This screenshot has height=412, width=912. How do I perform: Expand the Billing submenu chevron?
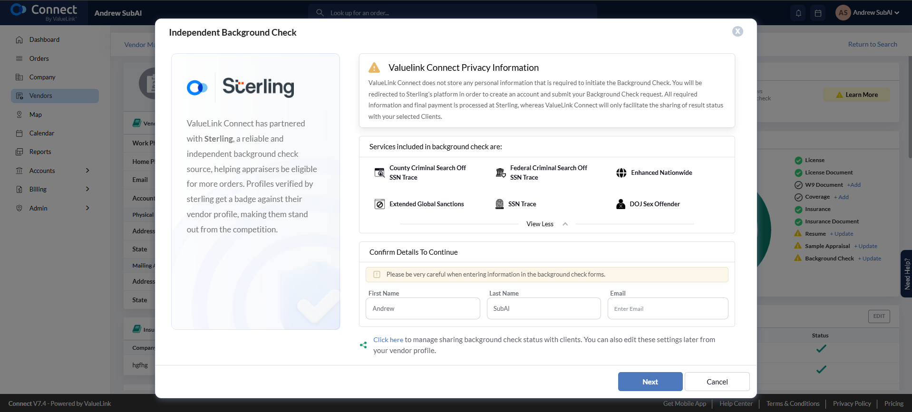pyautogui.click(x=87, y=189)
